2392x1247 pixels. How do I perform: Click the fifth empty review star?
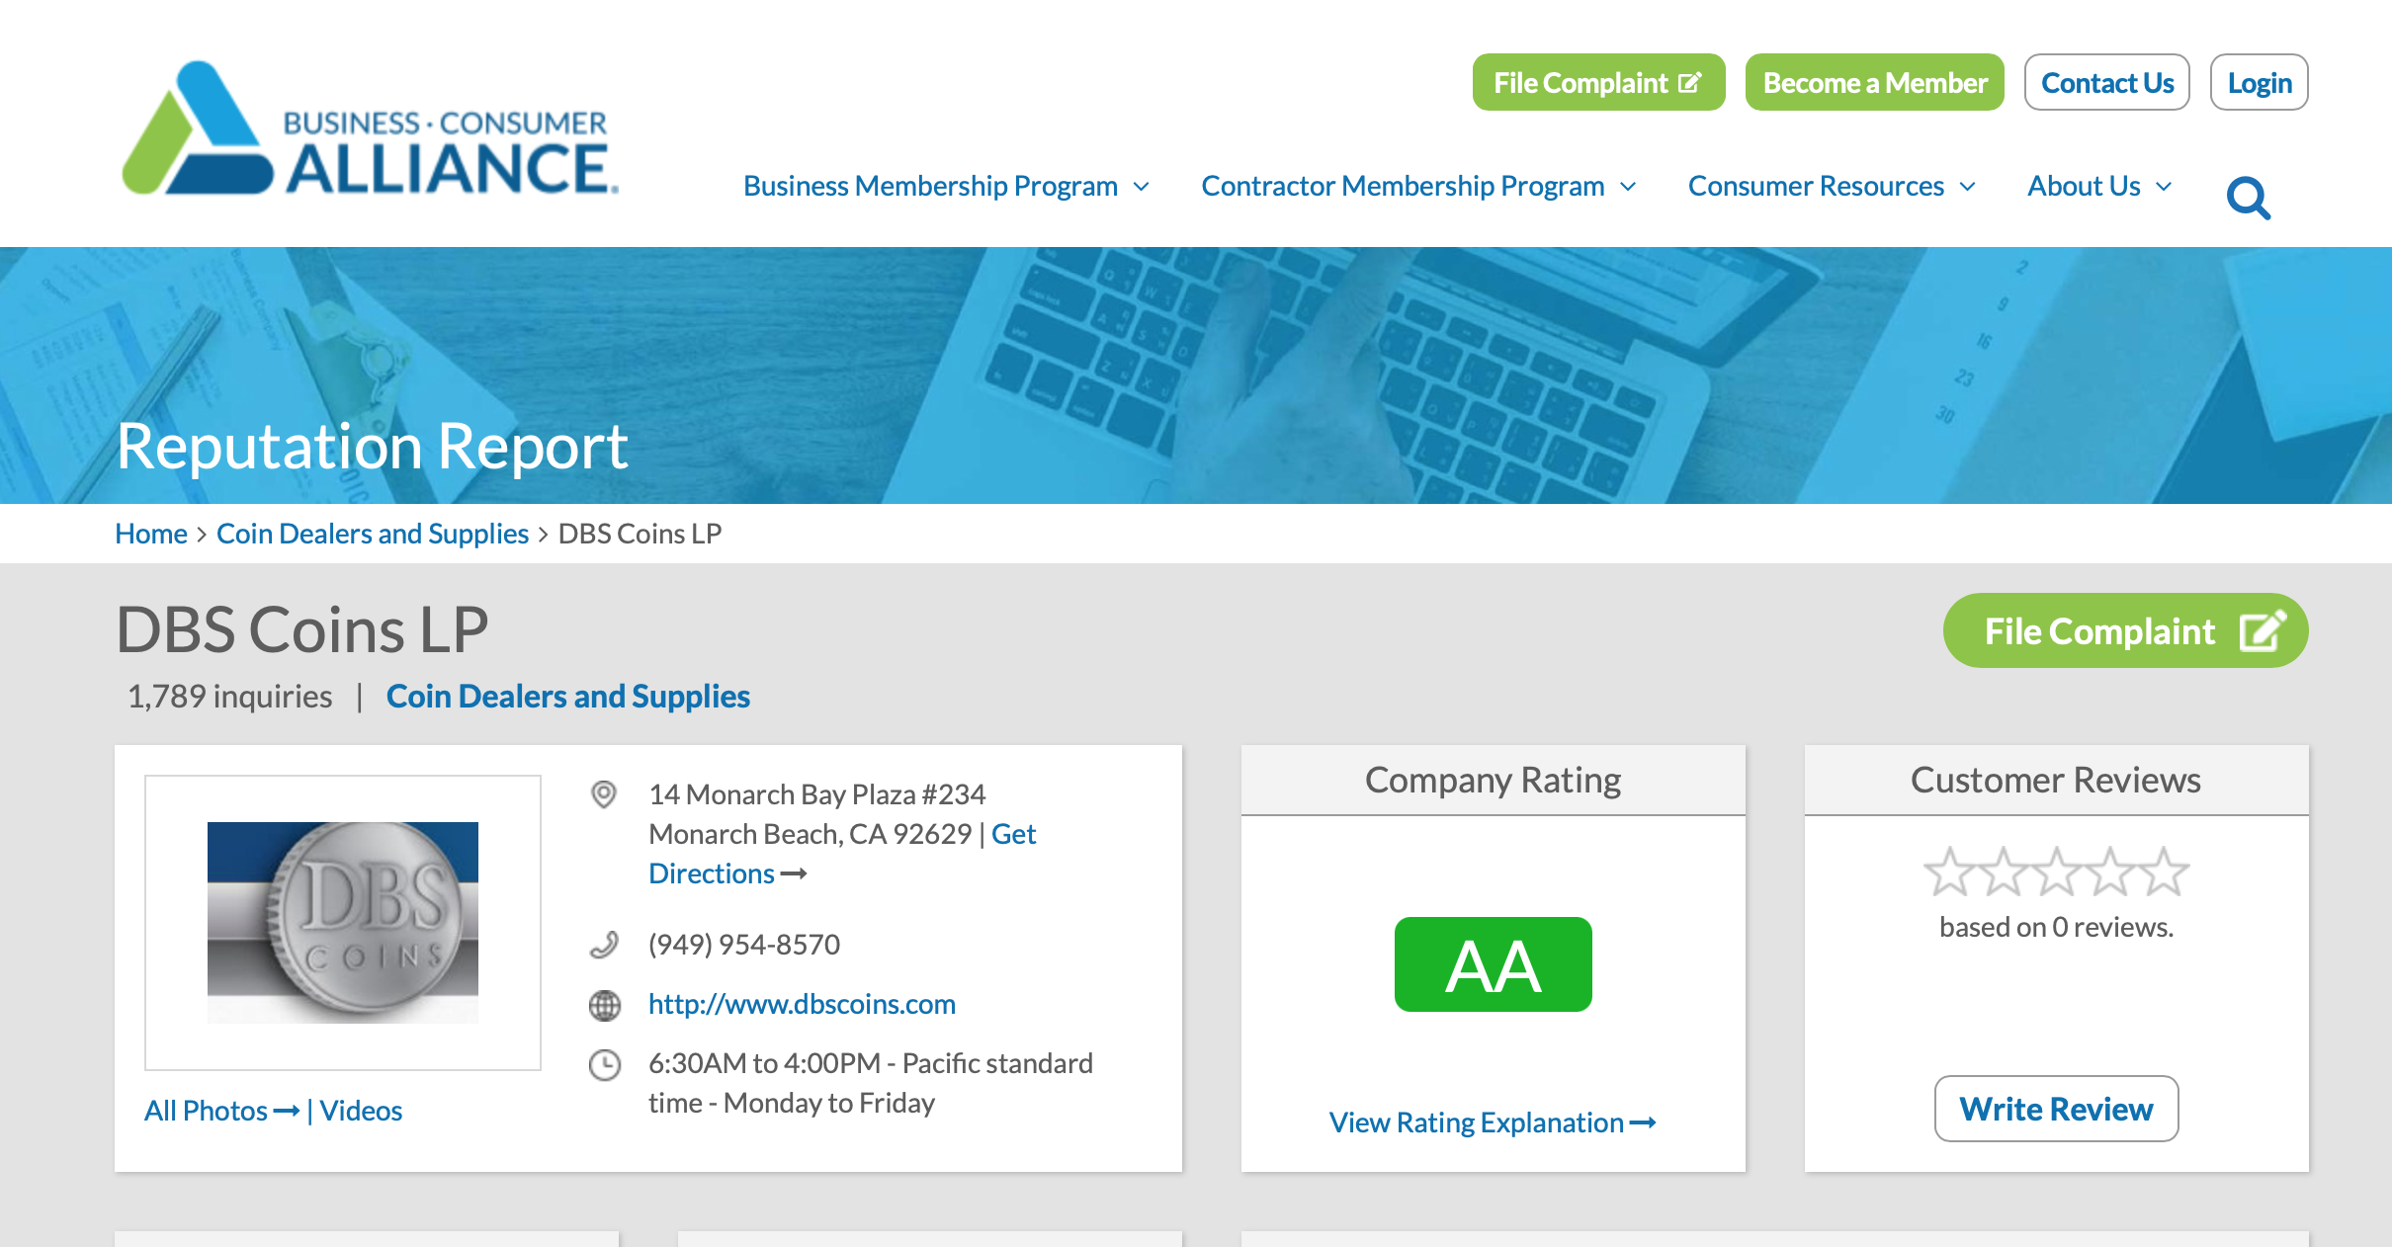2164,872
